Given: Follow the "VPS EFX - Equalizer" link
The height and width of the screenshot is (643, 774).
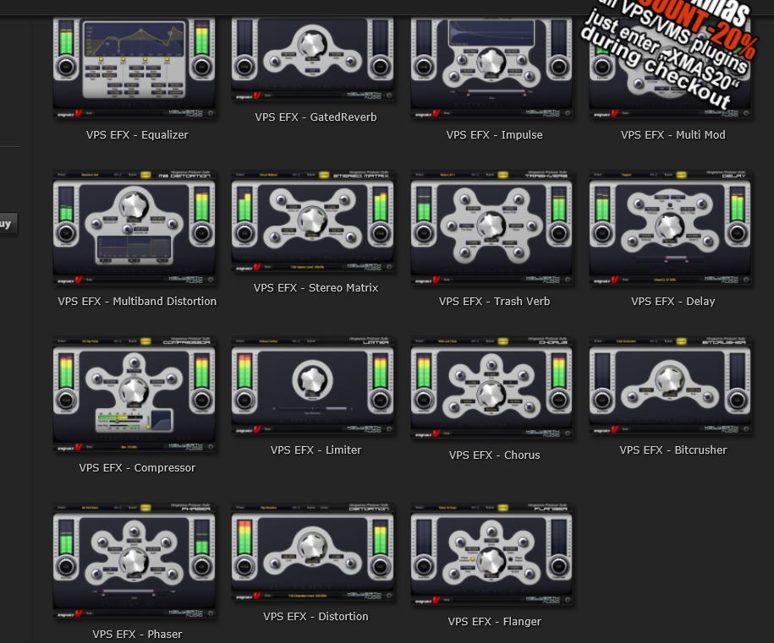Looking at the screenshot, I should 137,134.
